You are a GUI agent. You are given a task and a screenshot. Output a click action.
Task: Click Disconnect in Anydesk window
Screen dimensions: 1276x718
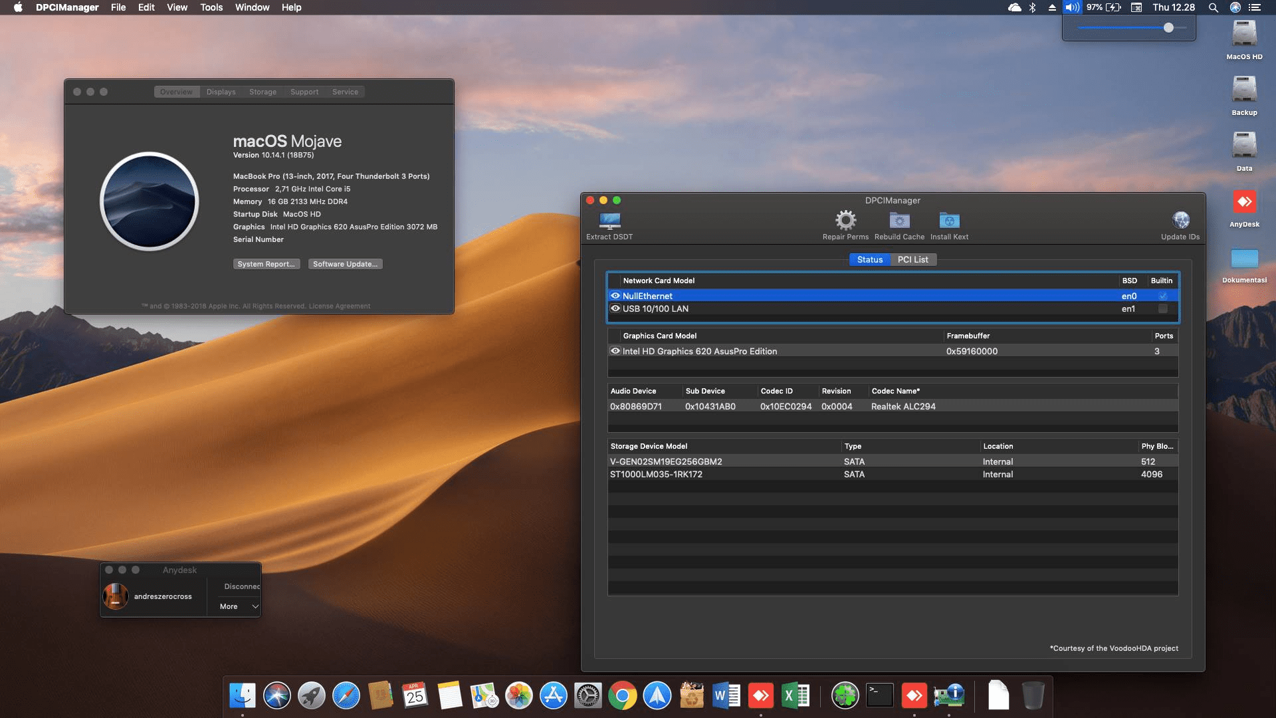[x=242, y=586]
